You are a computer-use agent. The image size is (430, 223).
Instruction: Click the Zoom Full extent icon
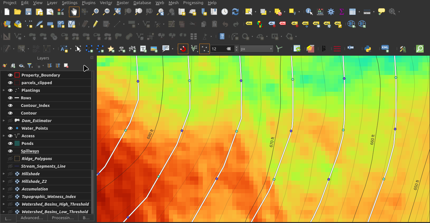(x=117, y=12)
